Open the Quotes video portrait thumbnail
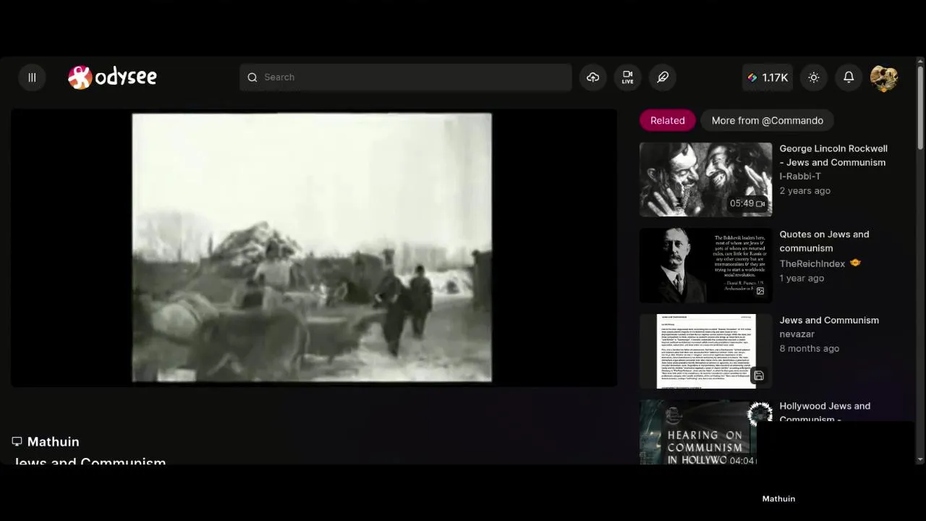The image size is (926, 521). [705, 266]
